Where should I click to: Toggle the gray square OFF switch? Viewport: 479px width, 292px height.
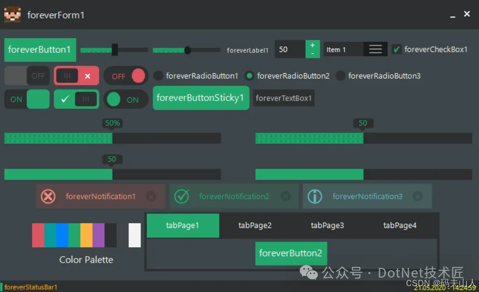pos(27,76)
